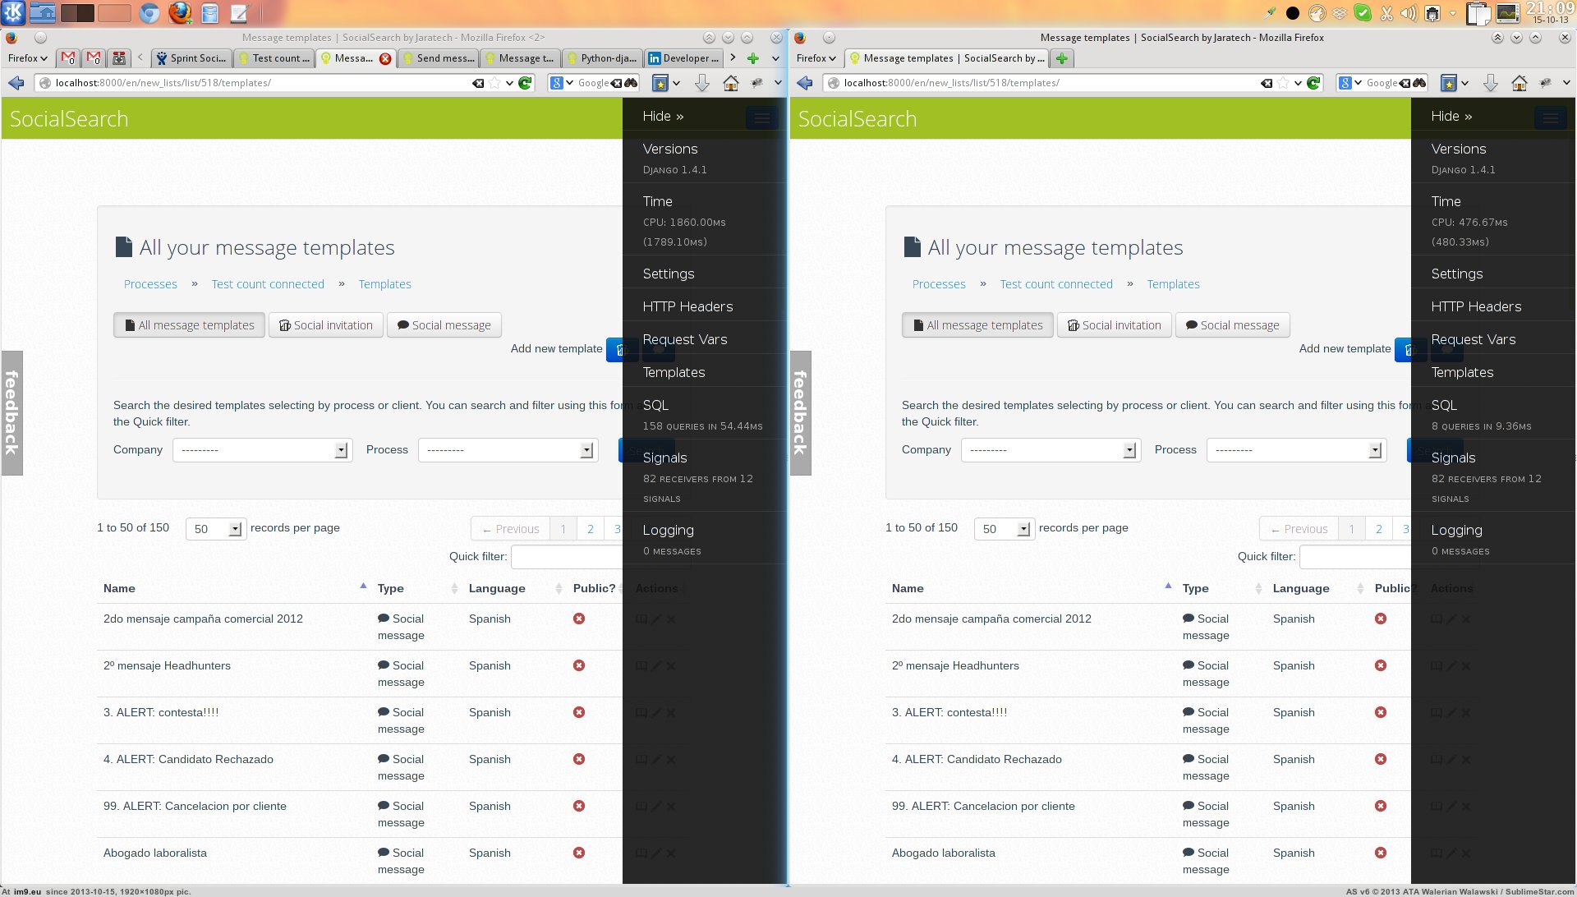
Task: Bookmark this page with the star in right Firefox
Action: pos(1283,83)
